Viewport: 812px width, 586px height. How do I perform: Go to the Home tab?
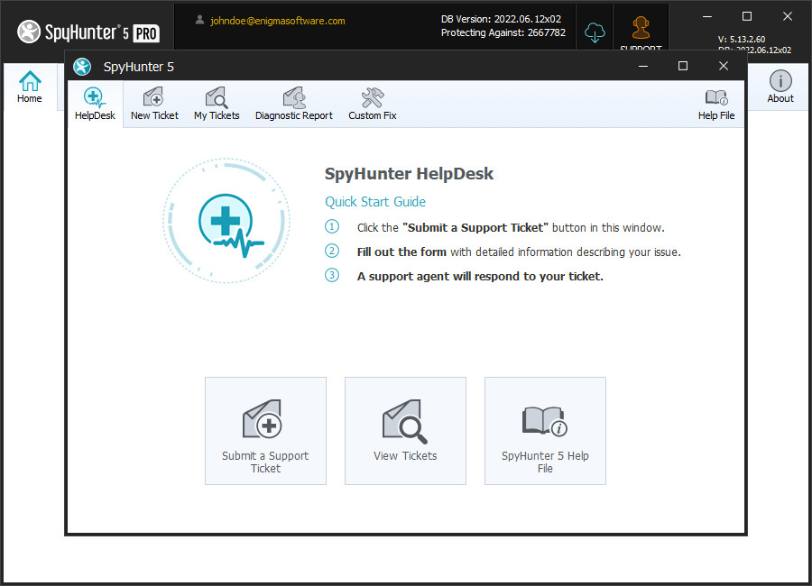[x=30, y=87]
